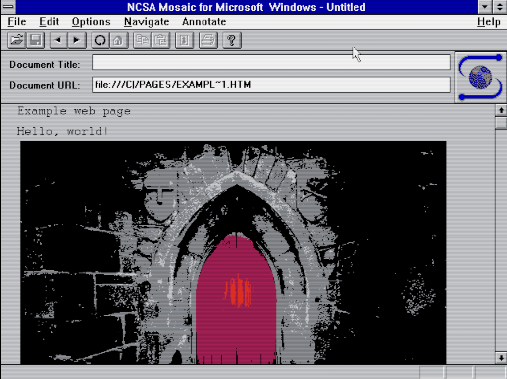Click the Find in document icon

click(x=184, y=41)
